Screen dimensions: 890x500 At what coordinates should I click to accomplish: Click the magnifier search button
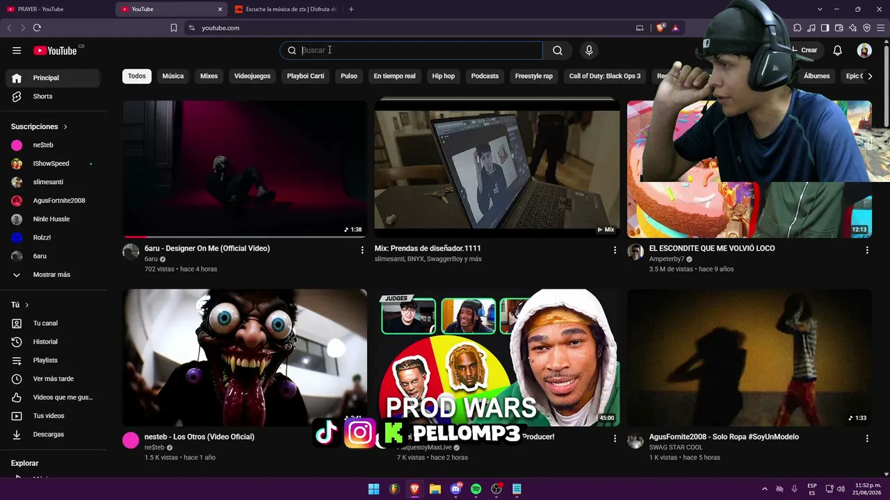coord(558,50)
